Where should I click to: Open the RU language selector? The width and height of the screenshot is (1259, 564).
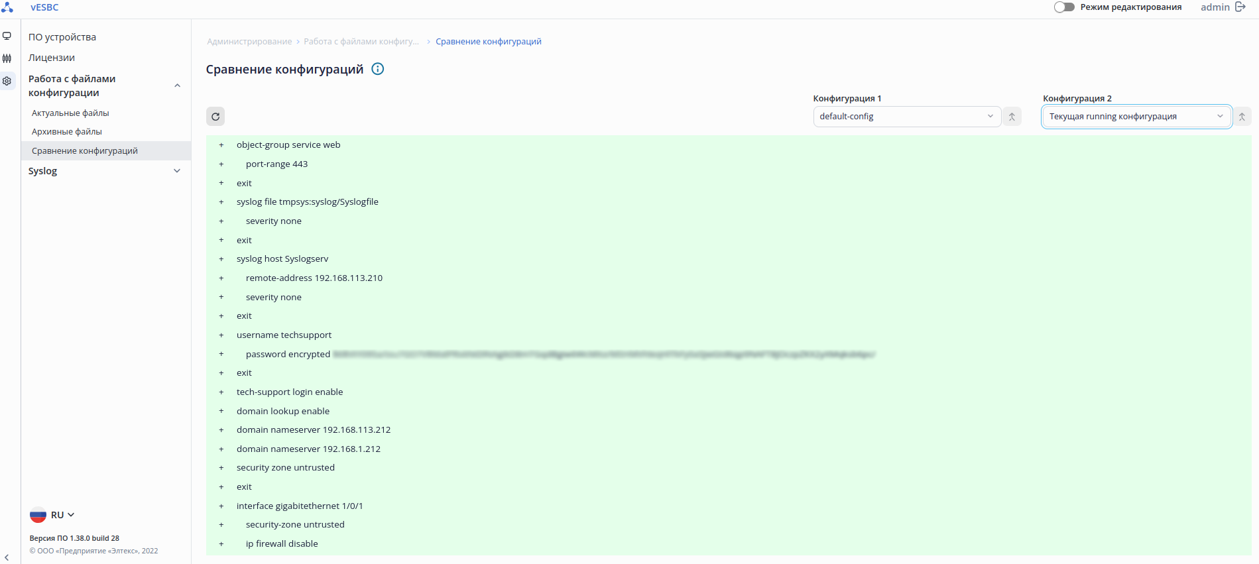[x=53, y=515]
